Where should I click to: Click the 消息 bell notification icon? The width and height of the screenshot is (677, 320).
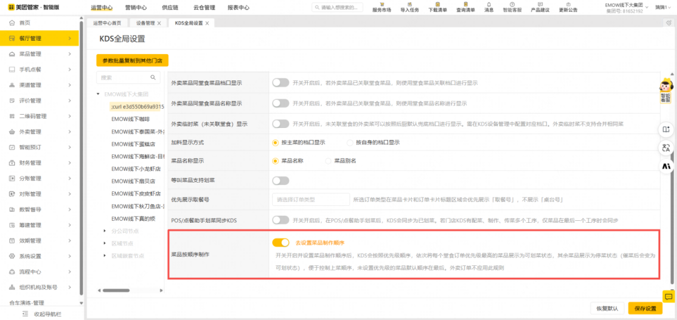(488, 4)
